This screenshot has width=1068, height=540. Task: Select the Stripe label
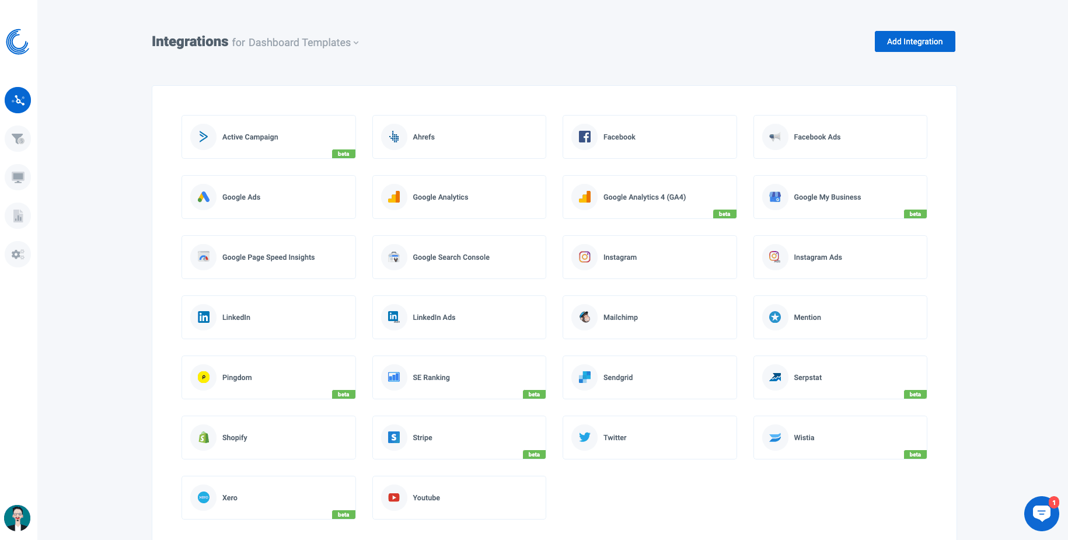pyautogui.click(x=423, y=438)
